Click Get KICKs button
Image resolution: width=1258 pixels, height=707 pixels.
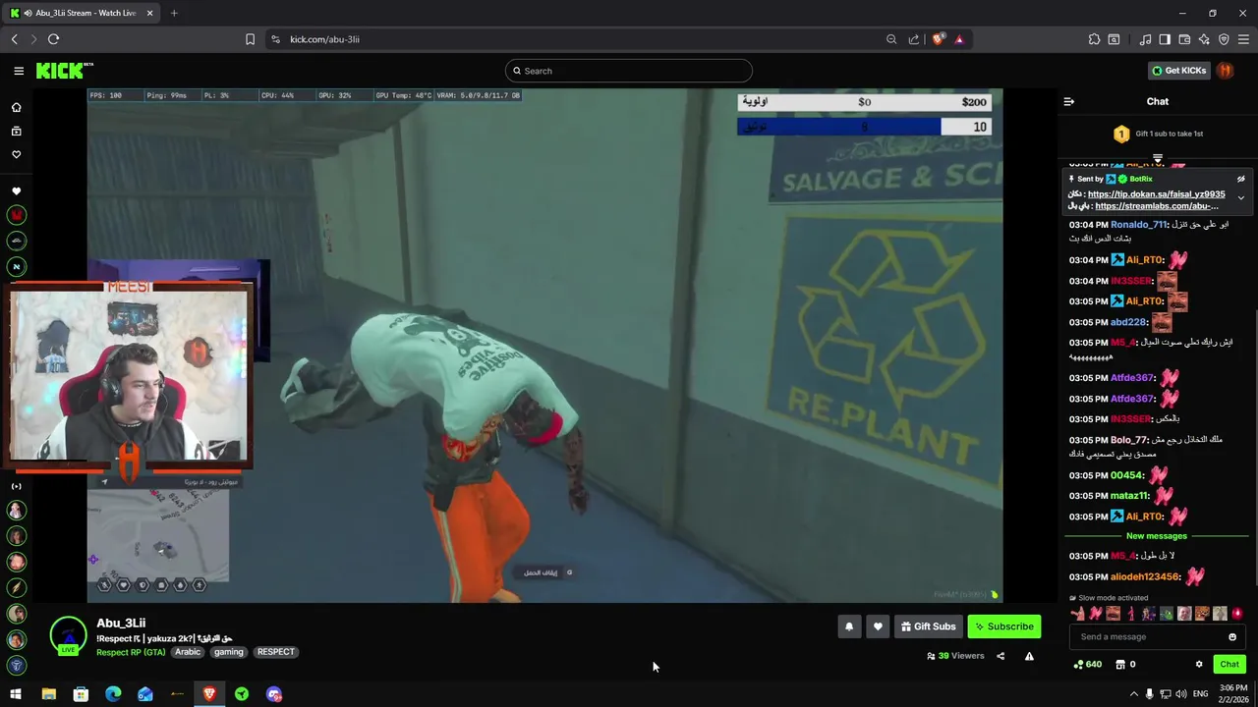[x=1178, y=71]
